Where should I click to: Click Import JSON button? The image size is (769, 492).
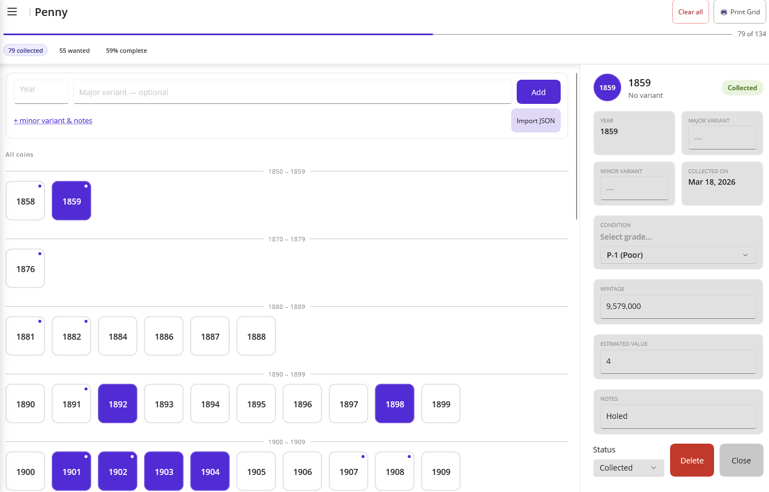click(535, 121)
